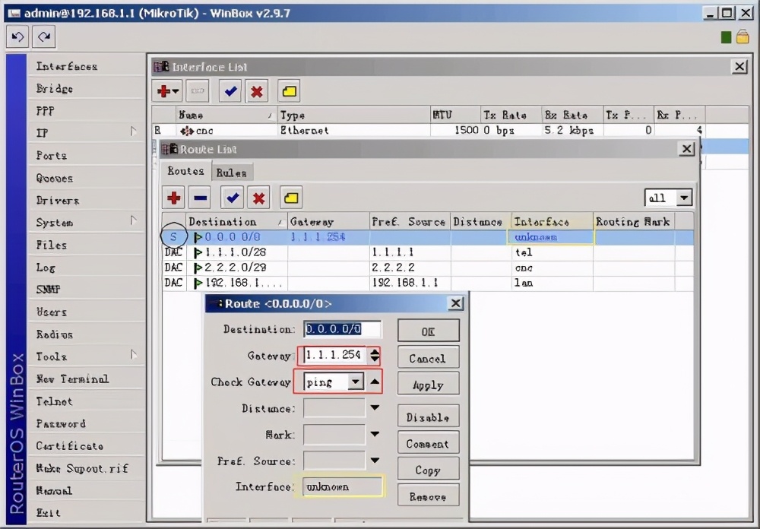760x529 pixels.
Task: Add a new route with red plus
Action: [x=174, y=198]
